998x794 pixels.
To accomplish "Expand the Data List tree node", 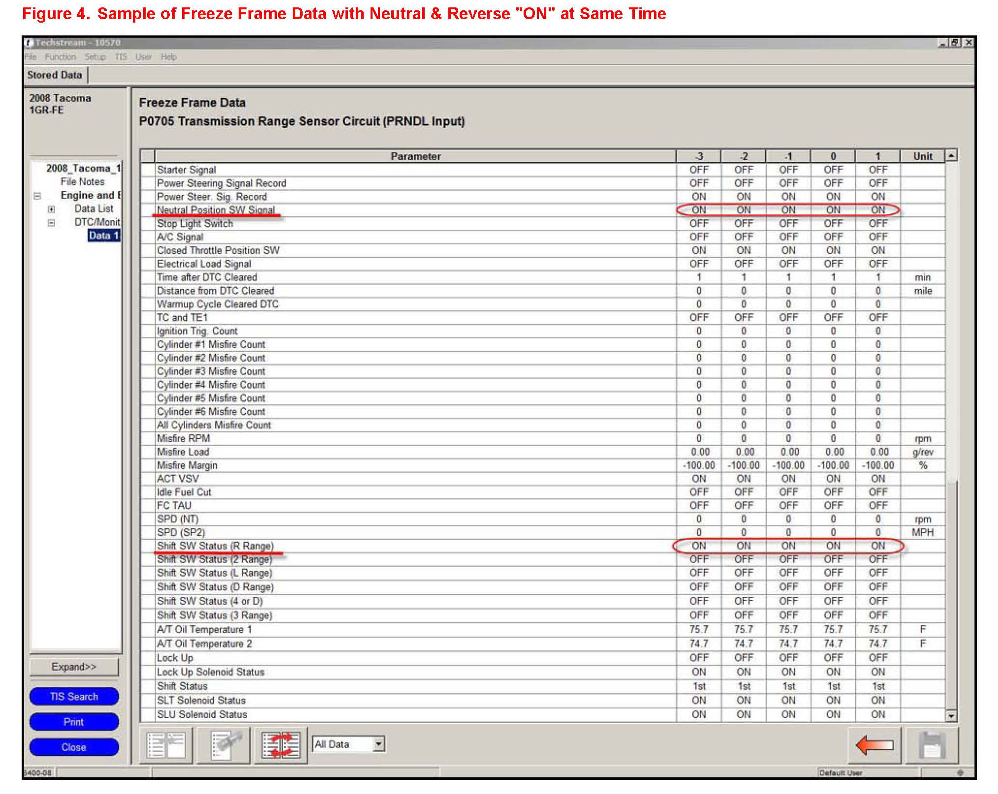I will tap(51, 209).
